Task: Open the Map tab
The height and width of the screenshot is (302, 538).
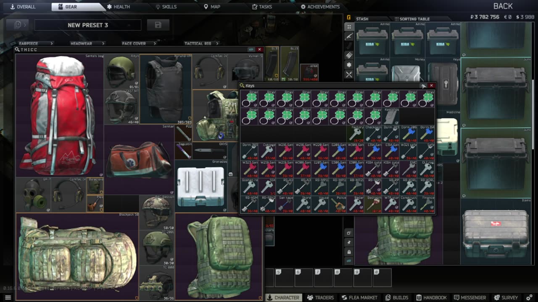Action: click(x=212, y=7)
